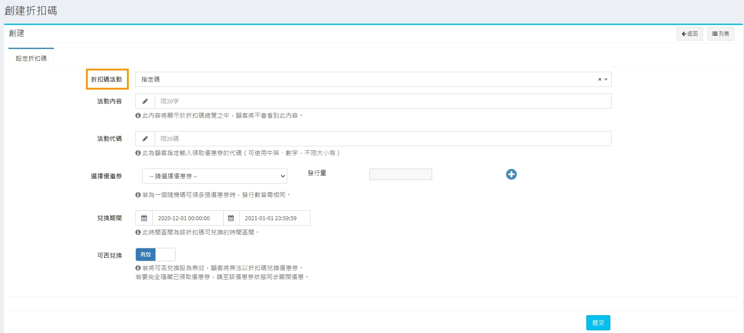The image size is (744, 333).
Task: Click the 活動內容 text input field
Action: (x=382, y=102)
